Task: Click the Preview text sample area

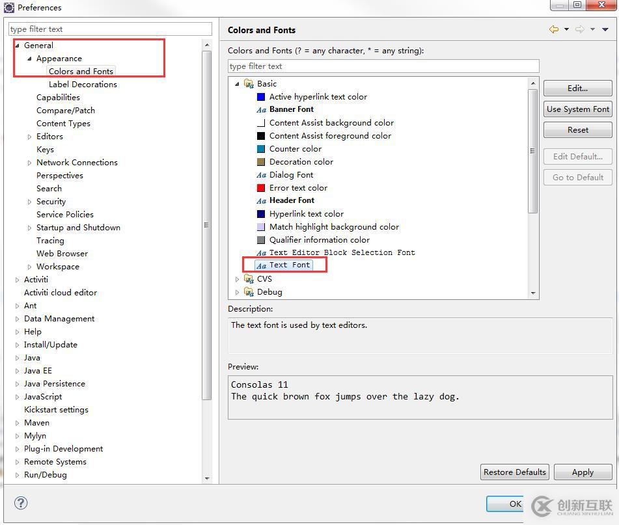Action: [x=420, y=397]
